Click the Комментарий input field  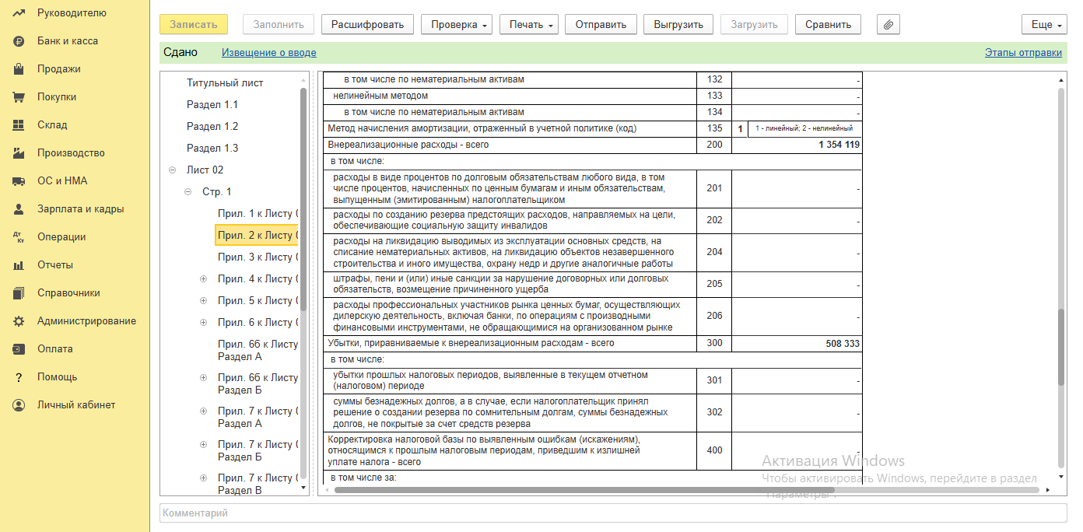tap(612, 513)
